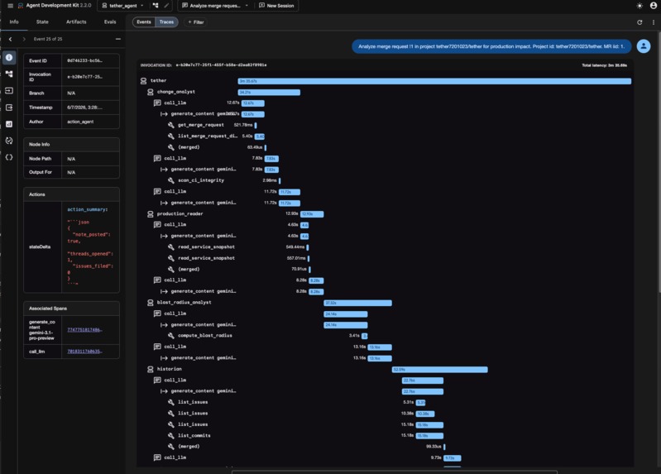Switch to Traces view toggle
661x474 pixels.
166,22
